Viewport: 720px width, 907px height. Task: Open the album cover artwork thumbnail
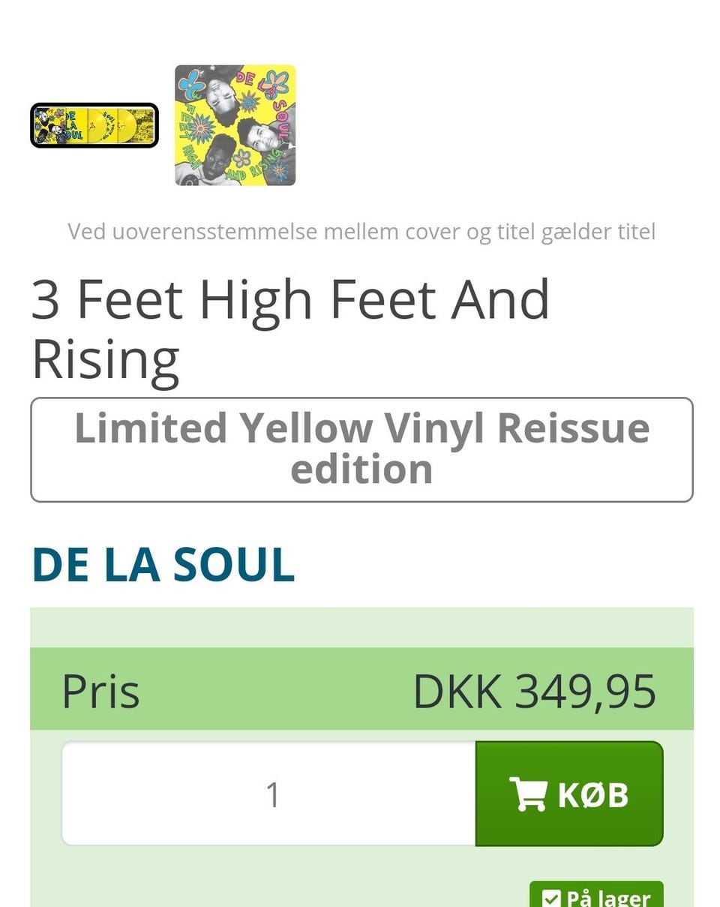coord(235,125)
